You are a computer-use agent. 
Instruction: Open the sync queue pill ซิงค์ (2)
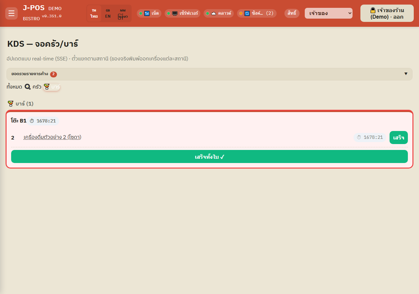point(257,13)
